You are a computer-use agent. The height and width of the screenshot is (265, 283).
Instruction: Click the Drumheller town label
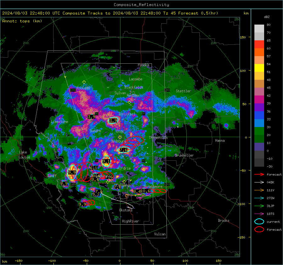coord(184,155)
